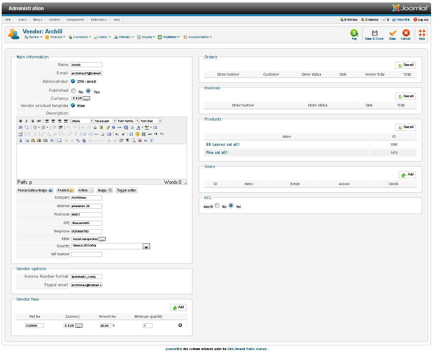
Task: Open the BB Leaves set a01 product
Action: (x=223, y=145)
